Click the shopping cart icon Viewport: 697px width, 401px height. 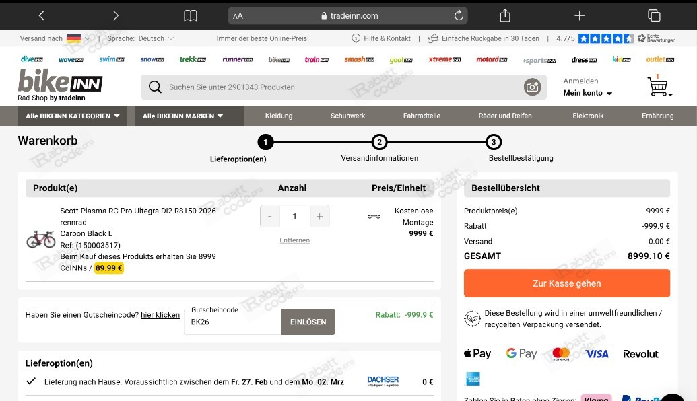[659, 85]
